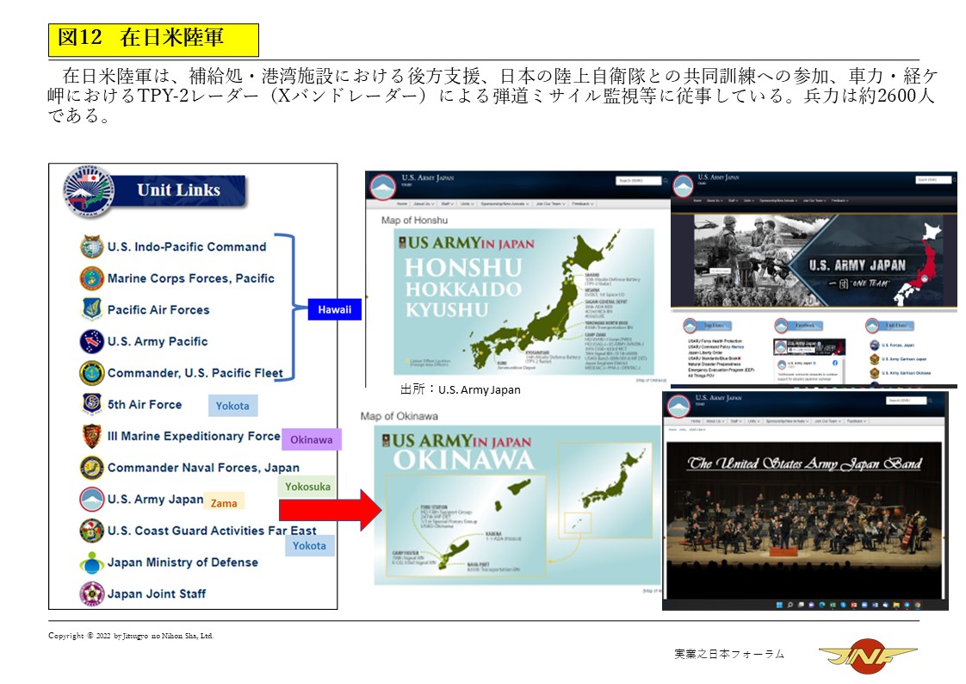Click the search box on the Honshu map page
966x684 pixels.
tap(639, 181)
